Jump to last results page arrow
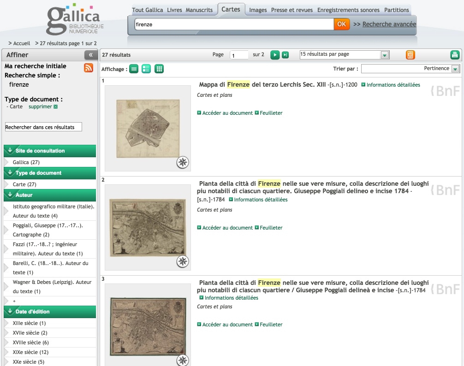The image size is (464, 366). pos(285,55)
